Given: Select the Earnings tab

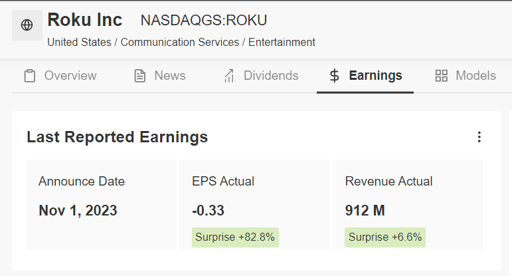Looking at the screenshot, I should click(x=365, y=76).
